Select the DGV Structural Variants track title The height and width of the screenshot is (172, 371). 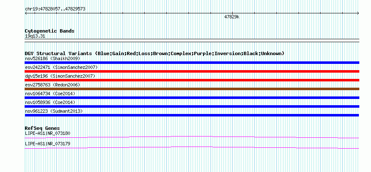point(155,53)
